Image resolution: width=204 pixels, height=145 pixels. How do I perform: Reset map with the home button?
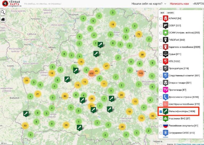click(x=3, y=19)
